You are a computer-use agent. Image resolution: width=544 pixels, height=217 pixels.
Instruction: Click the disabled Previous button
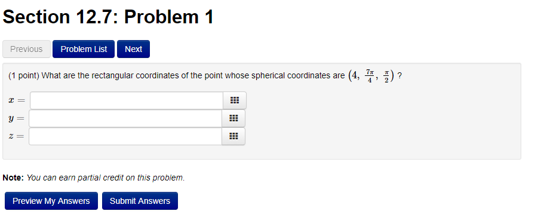coord(26,49)
